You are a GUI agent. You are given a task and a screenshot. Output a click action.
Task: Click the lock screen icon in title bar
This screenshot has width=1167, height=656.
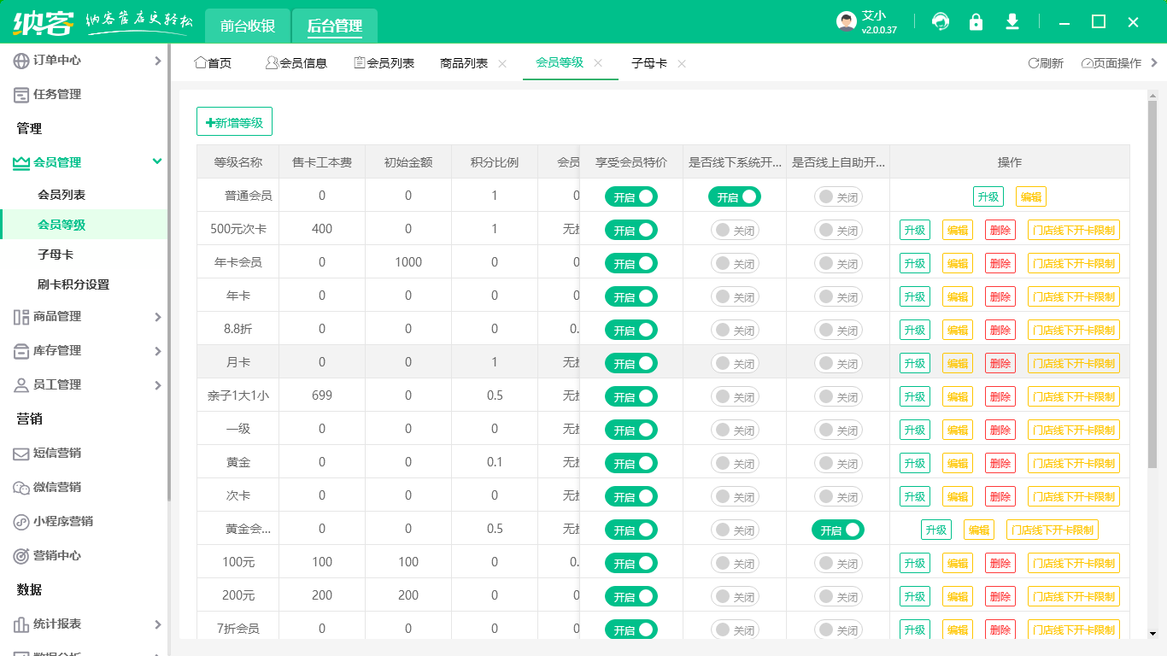coord(976,21)
